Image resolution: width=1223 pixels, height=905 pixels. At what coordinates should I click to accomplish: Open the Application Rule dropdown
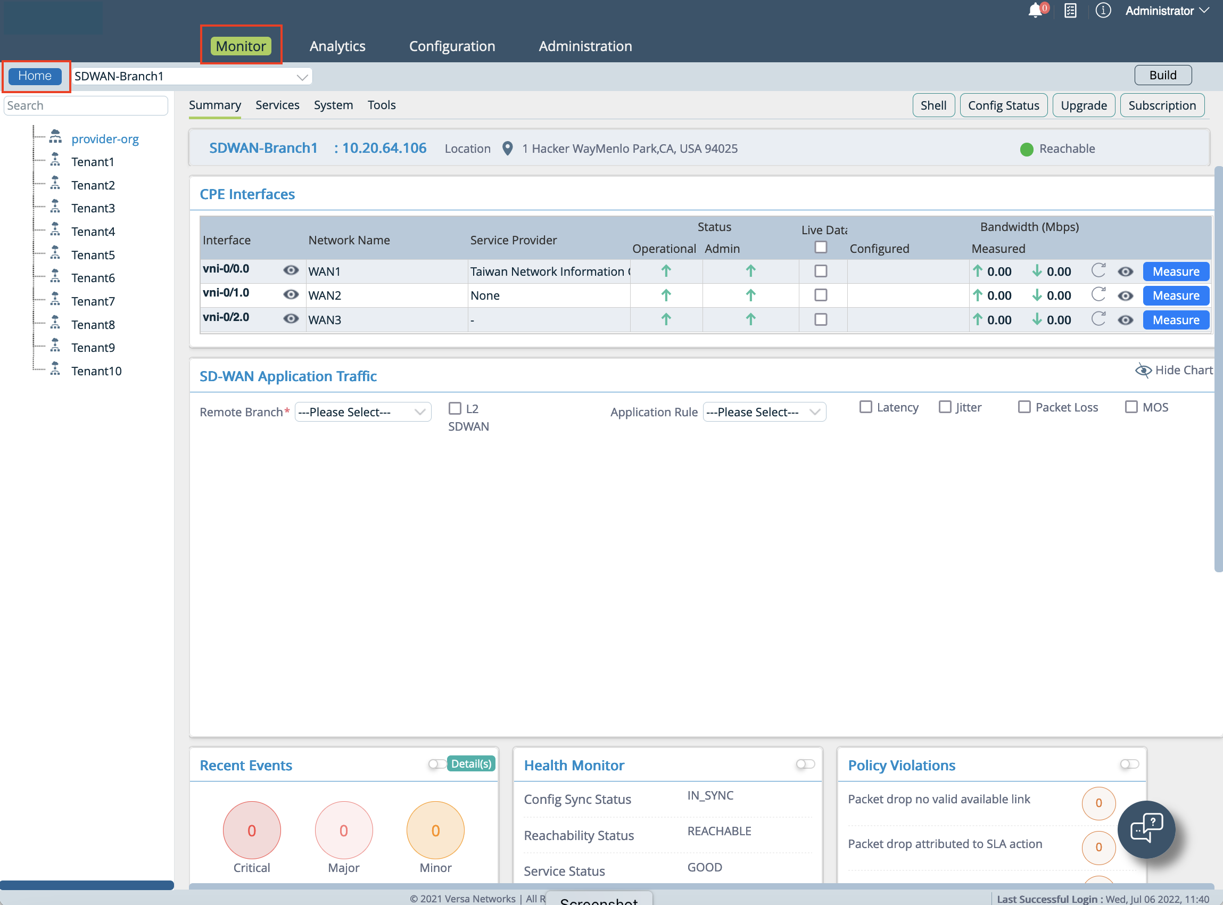[x=764, y=412]
